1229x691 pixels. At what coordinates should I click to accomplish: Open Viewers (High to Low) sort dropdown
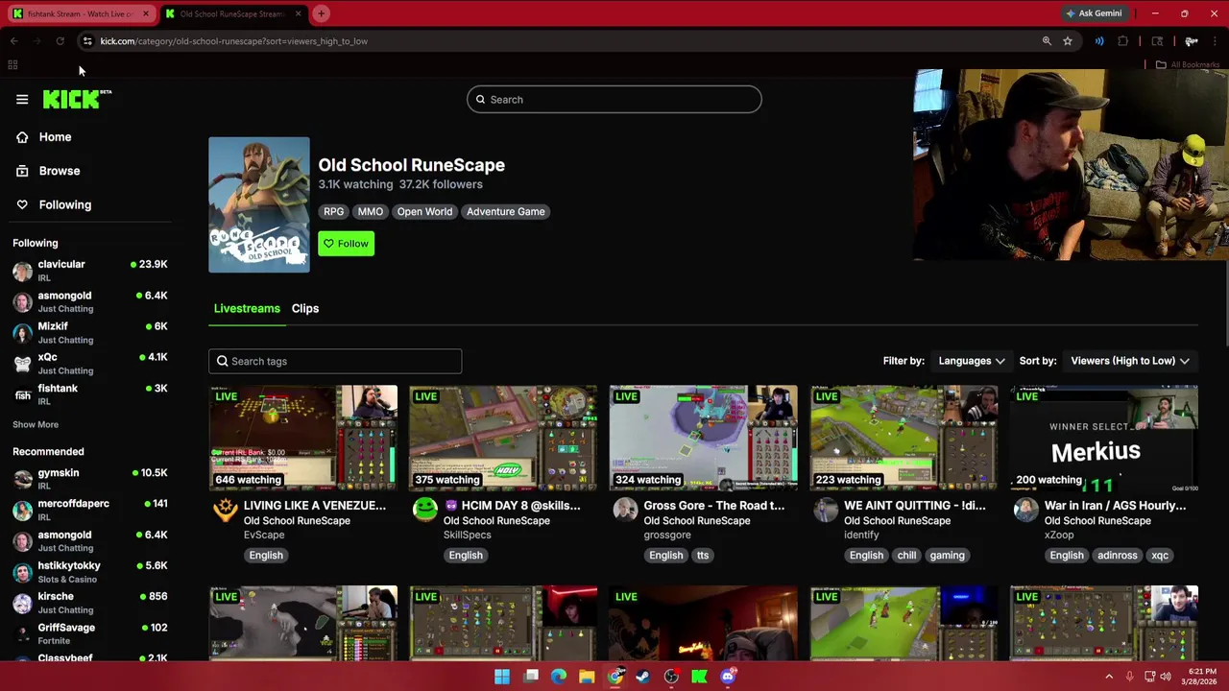point(1130,361)
